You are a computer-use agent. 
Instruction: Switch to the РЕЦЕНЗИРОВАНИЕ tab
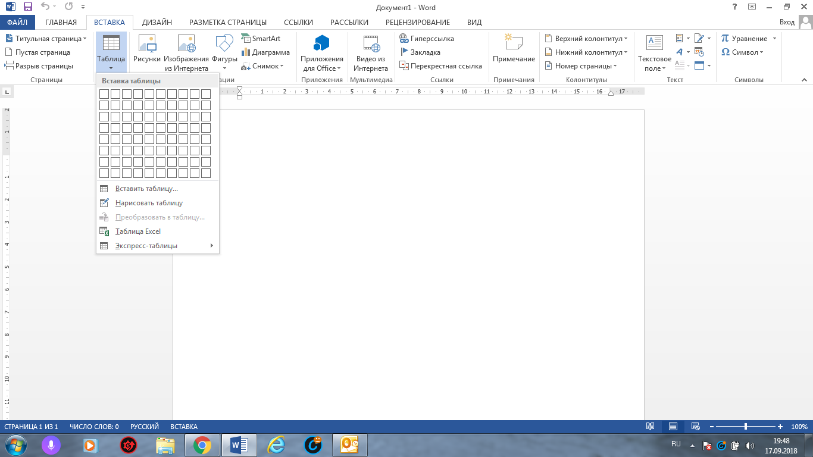(418, 23)
